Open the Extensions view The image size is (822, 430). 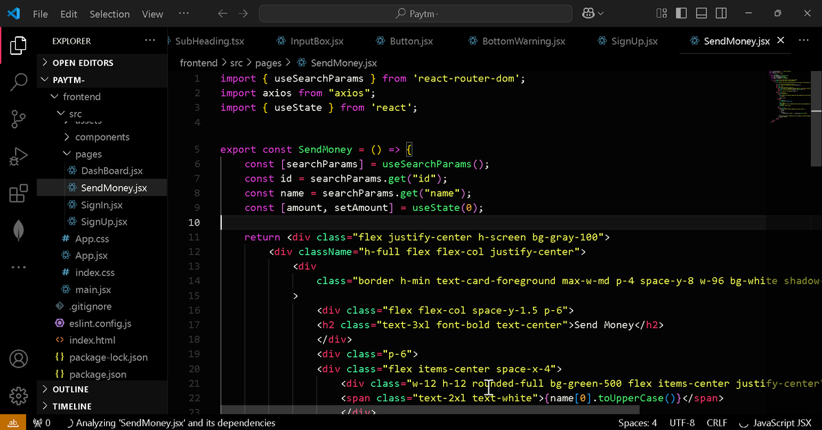click(18, 193)
